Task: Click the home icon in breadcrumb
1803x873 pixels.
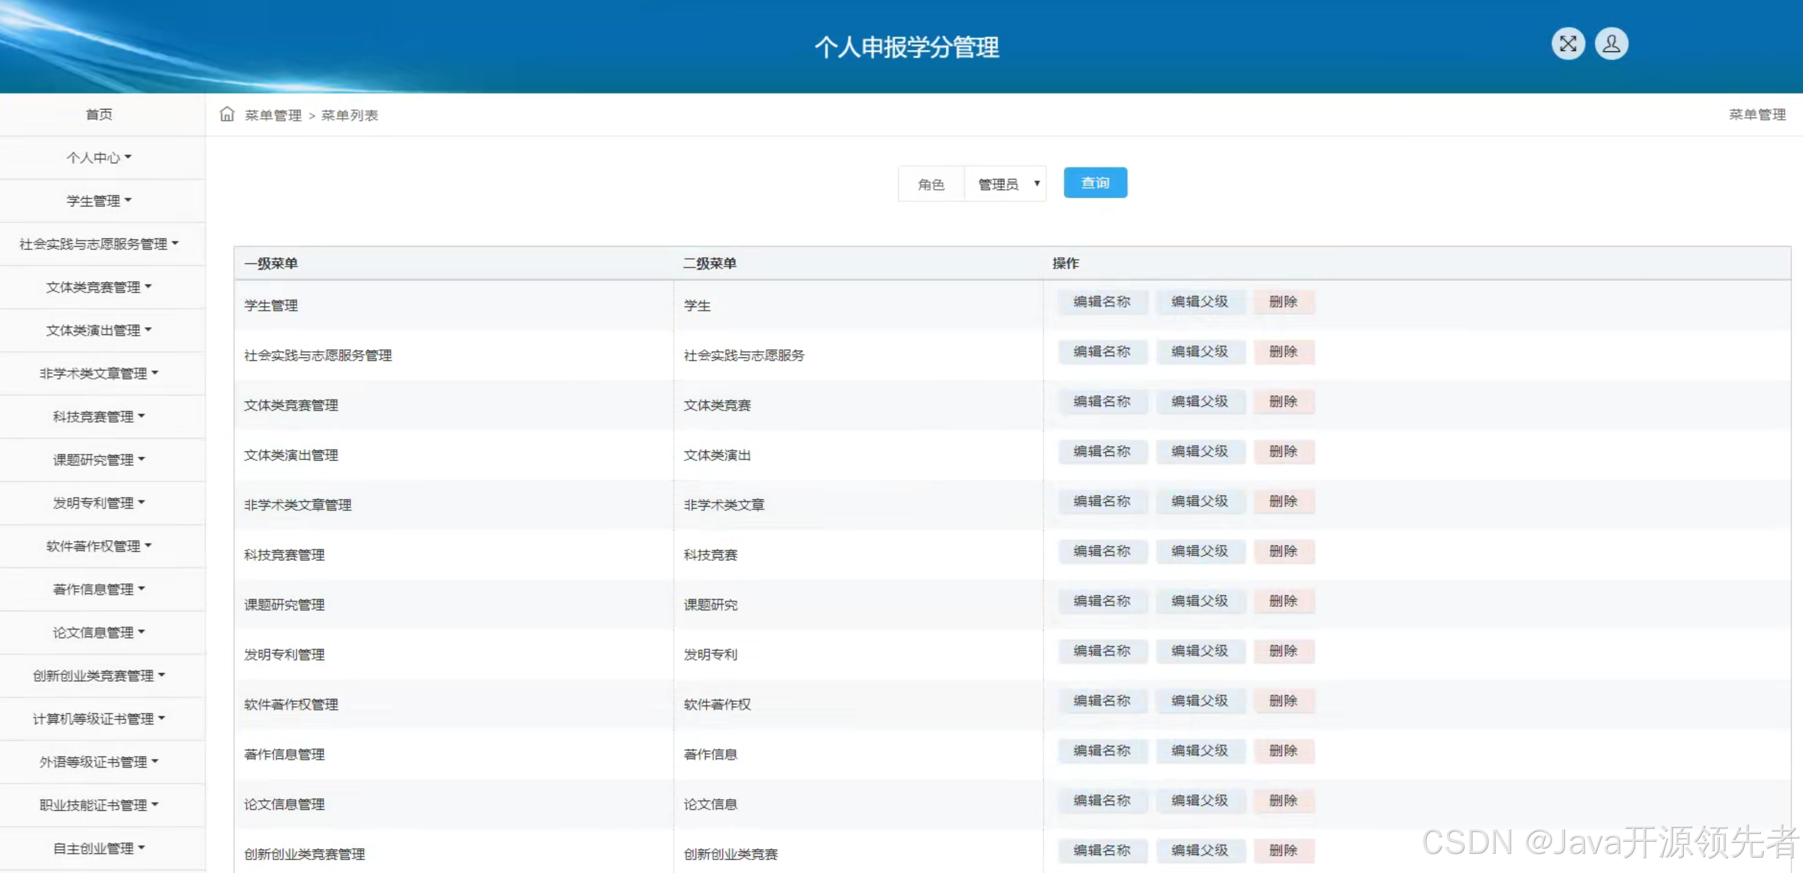Action: coord(227,114)
